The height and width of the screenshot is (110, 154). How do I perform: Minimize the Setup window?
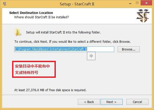[130, 4]
